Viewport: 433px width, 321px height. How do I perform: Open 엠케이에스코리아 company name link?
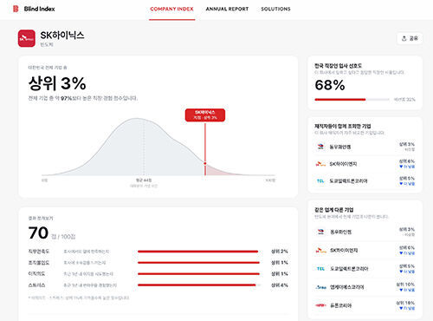pos(347,287)
